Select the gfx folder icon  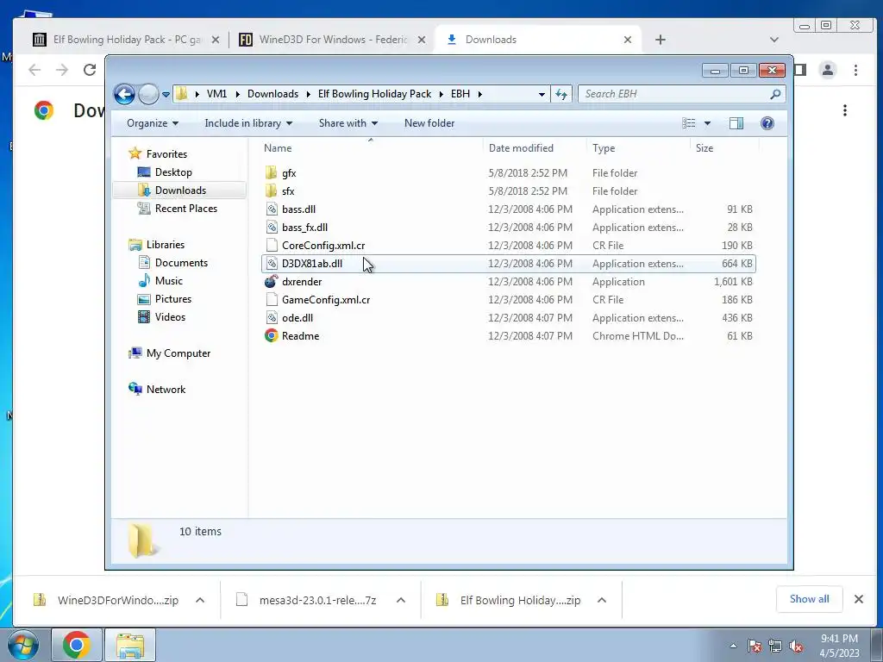click(x=272, y=172)
